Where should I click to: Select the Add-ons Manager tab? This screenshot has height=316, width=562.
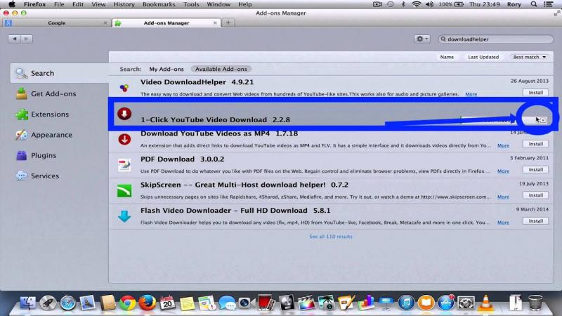point(166,22)
